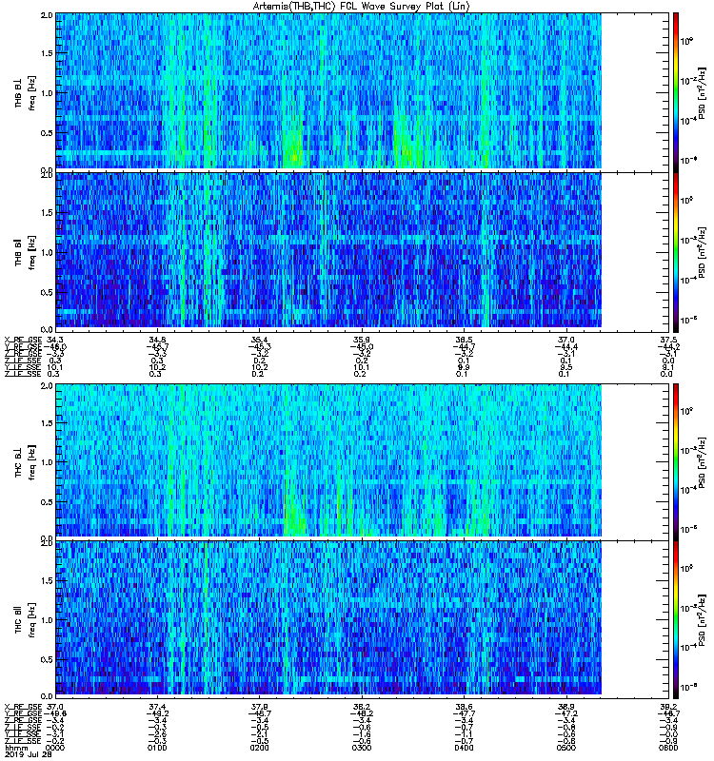Click the "0100" time tick label
Image resolution: width=714 pixels, height=761 pixels.
tap(157, 748)
